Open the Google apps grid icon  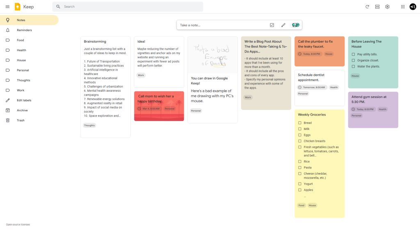(x=402, y=7)
